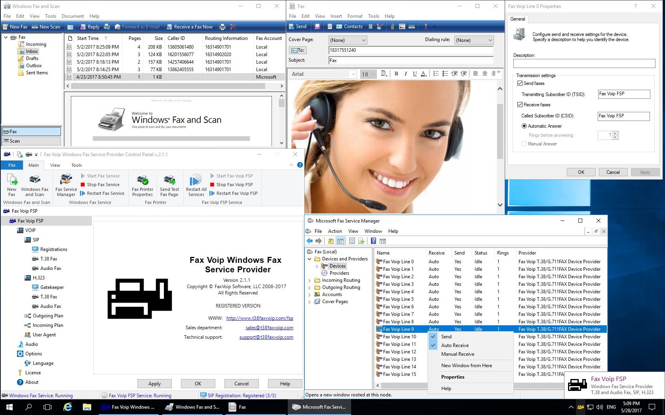Select the Automatic Answer radio button
This screenshot has height=415, width=665.
click(524, 126)
